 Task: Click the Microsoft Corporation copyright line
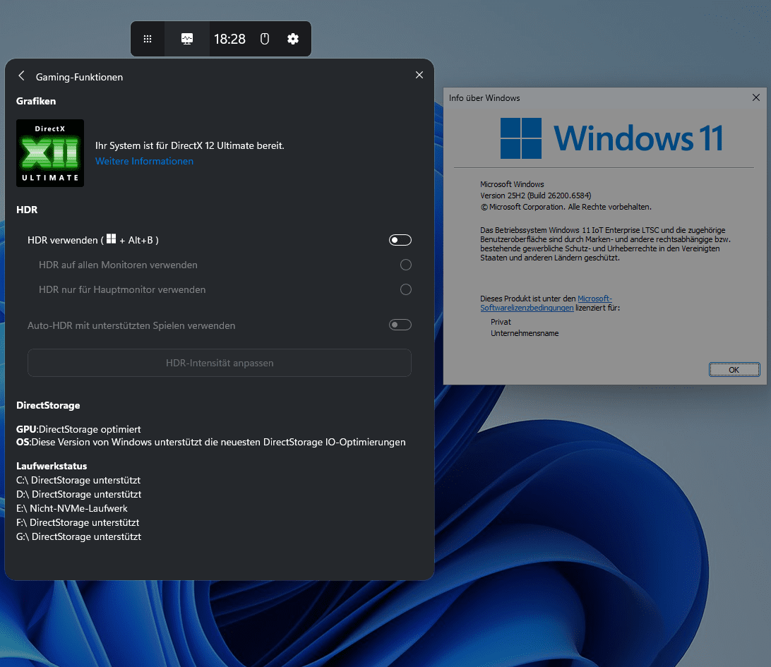tap(566, 207)
